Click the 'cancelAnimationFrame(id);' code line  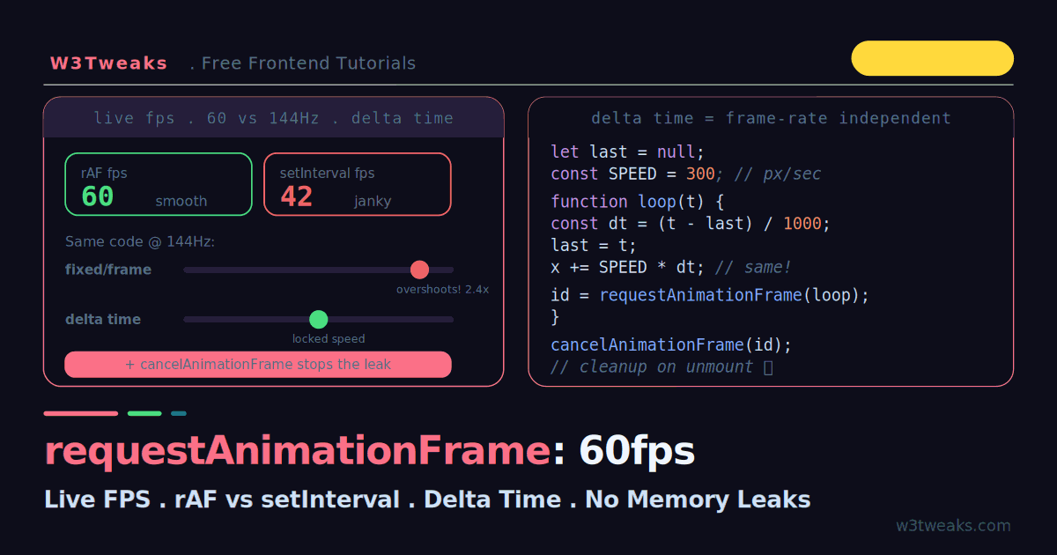tap(671, 344)
